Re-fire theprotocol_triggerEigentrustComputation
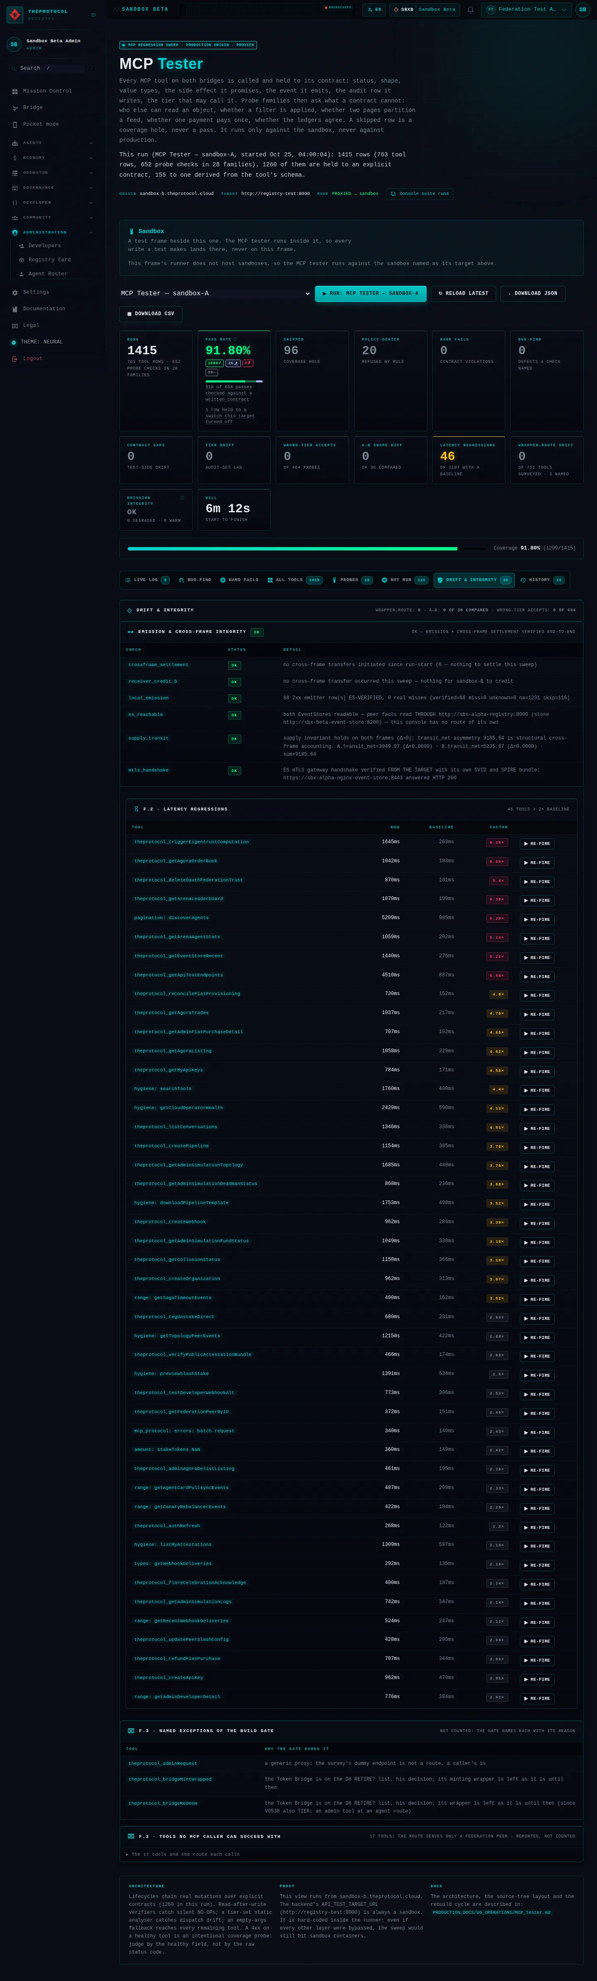 pos(537,844)
